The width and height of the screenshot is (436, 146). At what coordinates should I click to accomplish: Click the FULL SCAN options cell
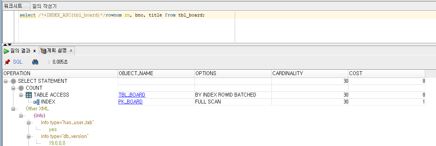coord(233,102)
